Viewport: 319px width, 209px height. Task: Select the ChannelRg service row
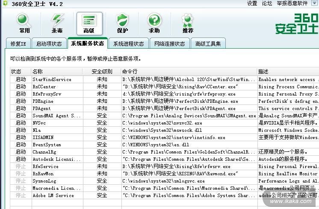(164, 152)
